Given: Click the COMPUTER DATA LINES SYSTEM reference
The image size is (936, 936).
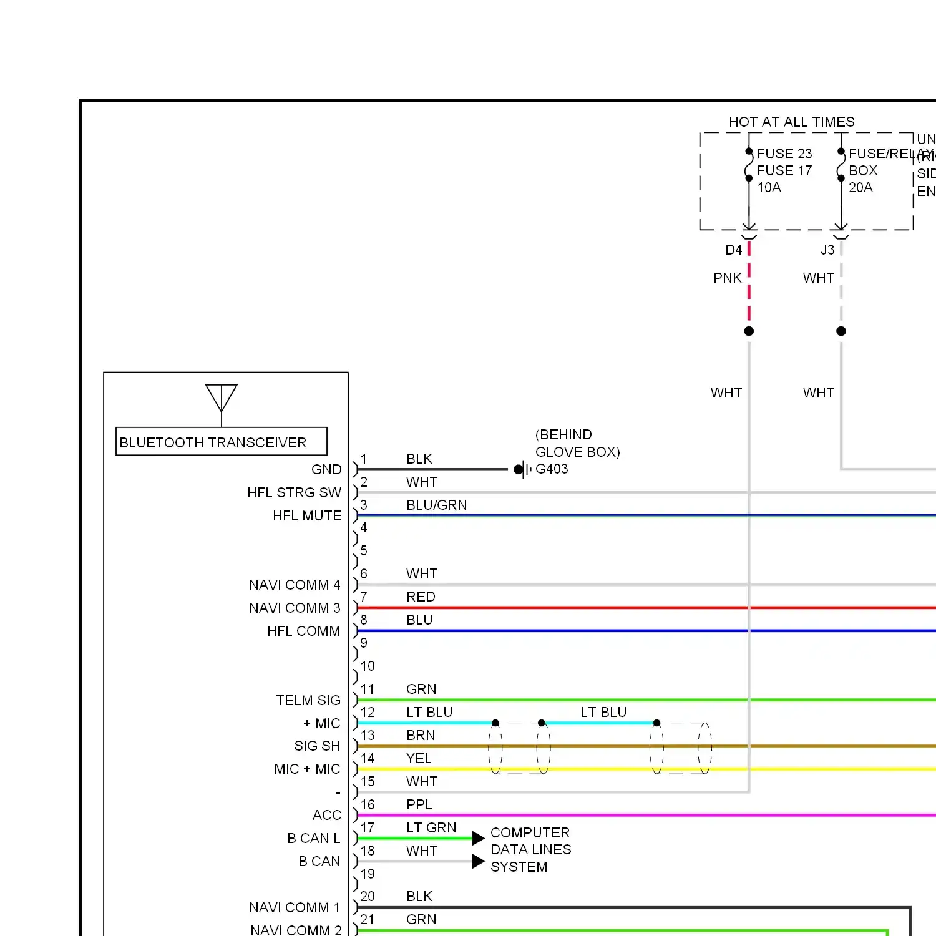Looking at the screenshot, I should pyautogui.click(x=531, y=849).
